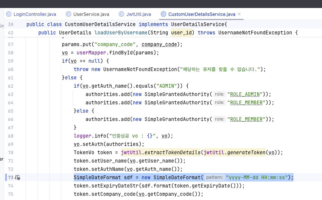Screen dimensions: 322x200
Task: Click the class icon on UserService.java tab
Action: tap(68, 14)
